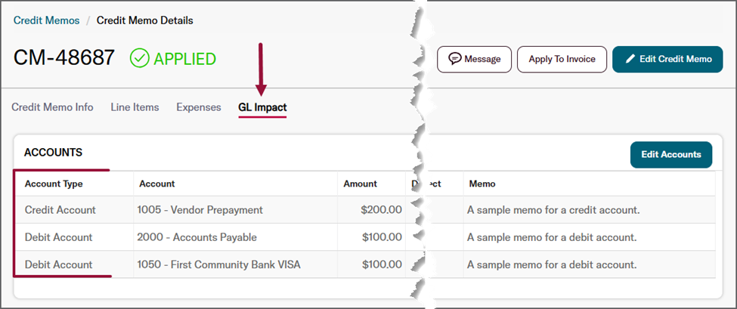Go to the Expenses tab

pyautogui.click(x=199, y=107)
